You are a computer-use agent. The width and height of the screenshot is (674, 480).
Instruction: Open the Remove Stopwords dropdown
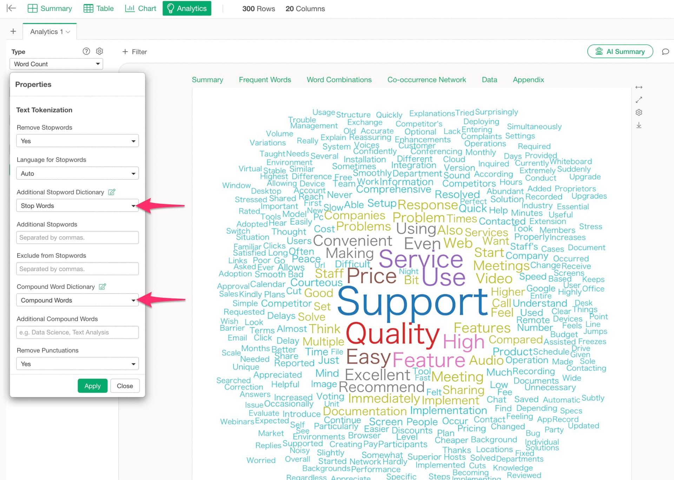tap(77, 141)
